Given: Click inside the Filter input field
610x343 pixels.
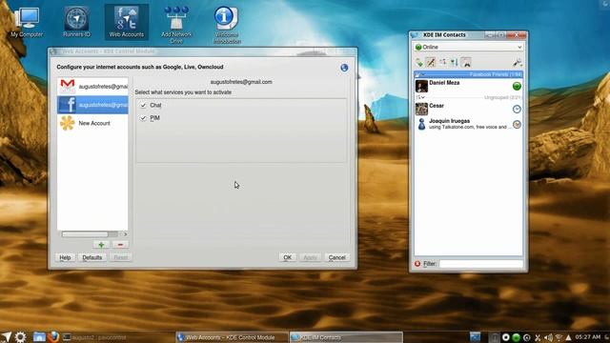Looking at the screenshot, I should [x=480, y=264].
